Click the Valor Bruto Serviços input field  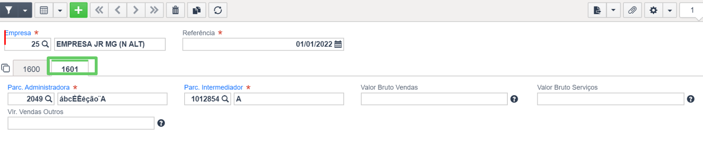[x=610, y=99]
